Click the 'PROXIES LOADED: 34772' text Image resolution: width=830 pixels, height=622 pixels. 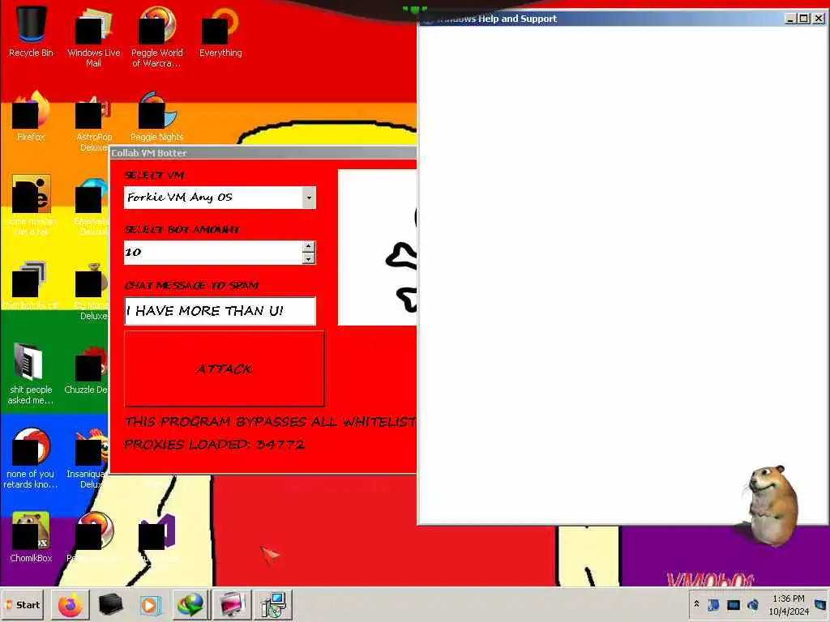[214, 445]
